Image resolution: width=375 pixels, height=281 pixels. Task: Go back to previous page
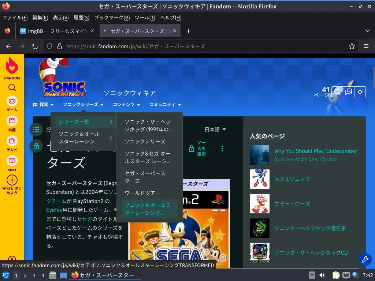coord(9,46)
